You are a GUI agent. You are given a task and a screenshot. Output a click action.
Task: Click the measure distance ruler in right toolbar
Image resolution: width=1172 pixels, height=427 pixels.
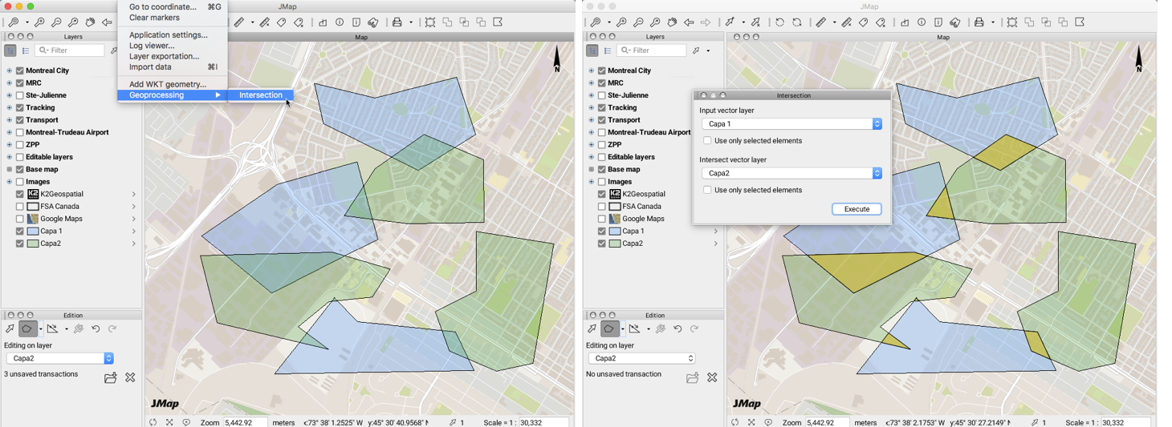(x=820, y=22)
